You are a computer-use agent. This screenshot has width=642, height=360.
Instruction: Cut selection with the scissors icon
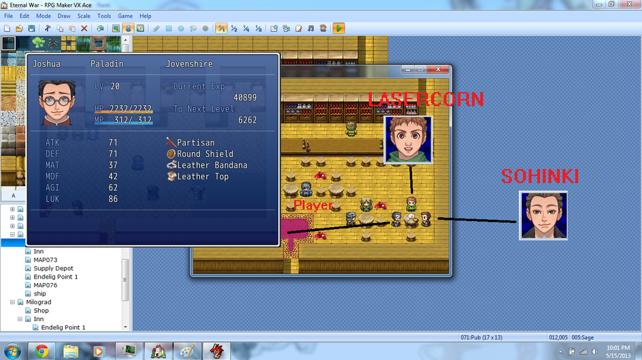click(x=48, y=28)
